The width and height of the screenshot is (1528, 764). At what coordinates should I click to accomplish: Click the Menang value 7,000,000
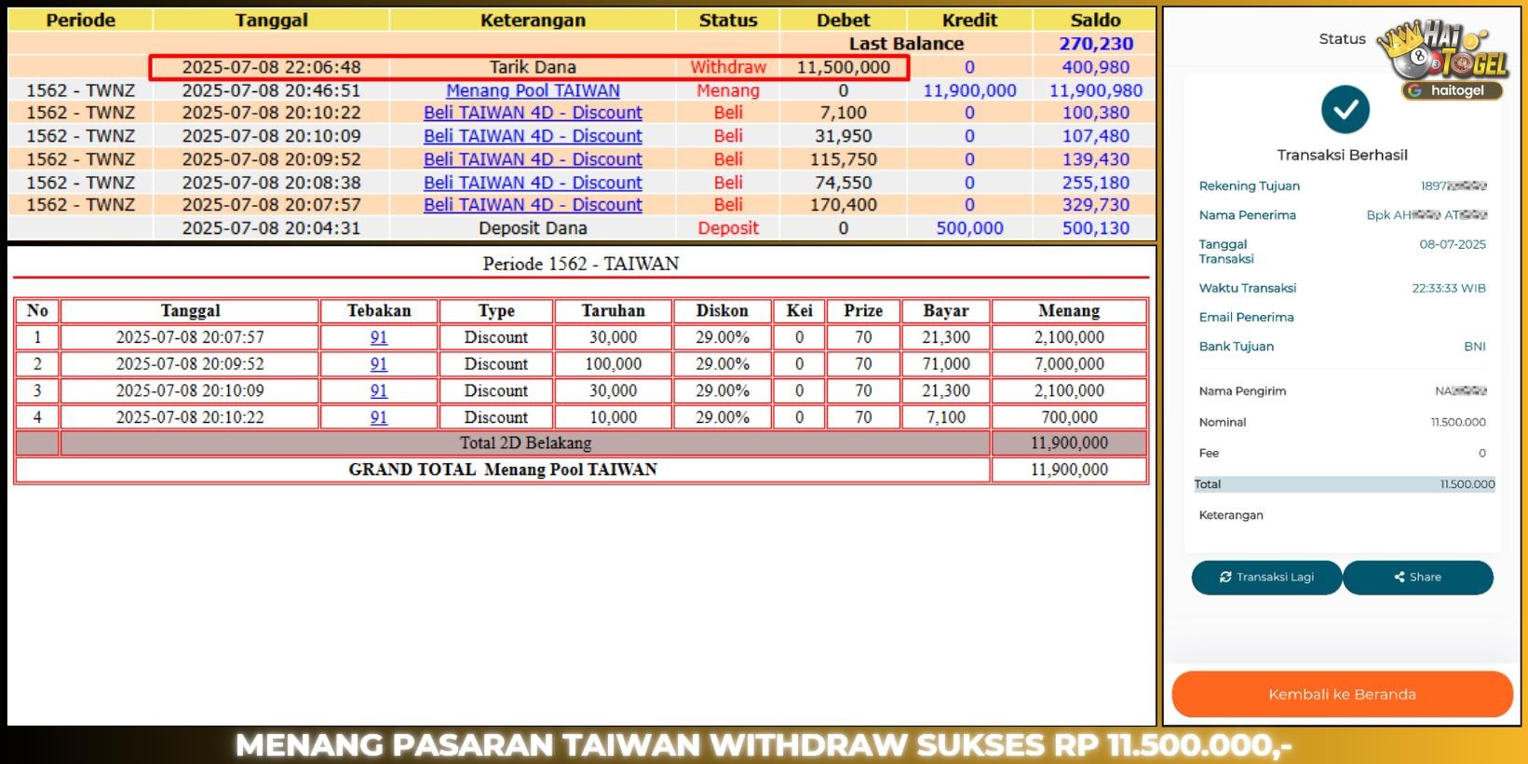(x=1069, y=364)
